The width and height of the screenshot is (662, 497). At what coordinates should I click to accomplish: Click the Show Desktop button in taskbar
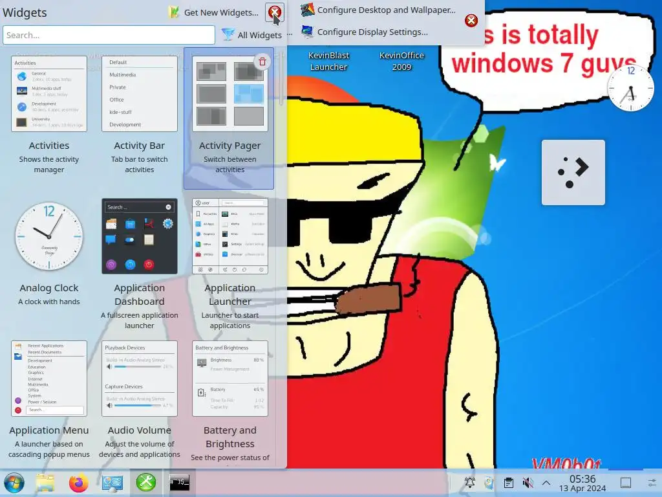(x=626, y=482)
